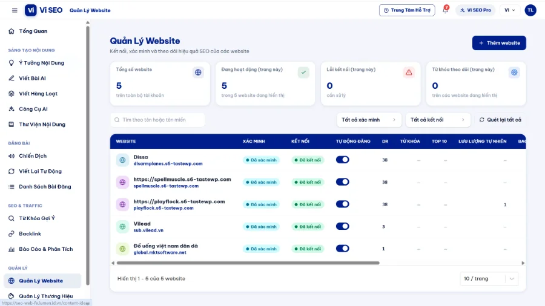The image size is (545, 306).
Task: Open Viết Lại Tự Động menu item
Action: pyautogui.click(x=42, y=171)
